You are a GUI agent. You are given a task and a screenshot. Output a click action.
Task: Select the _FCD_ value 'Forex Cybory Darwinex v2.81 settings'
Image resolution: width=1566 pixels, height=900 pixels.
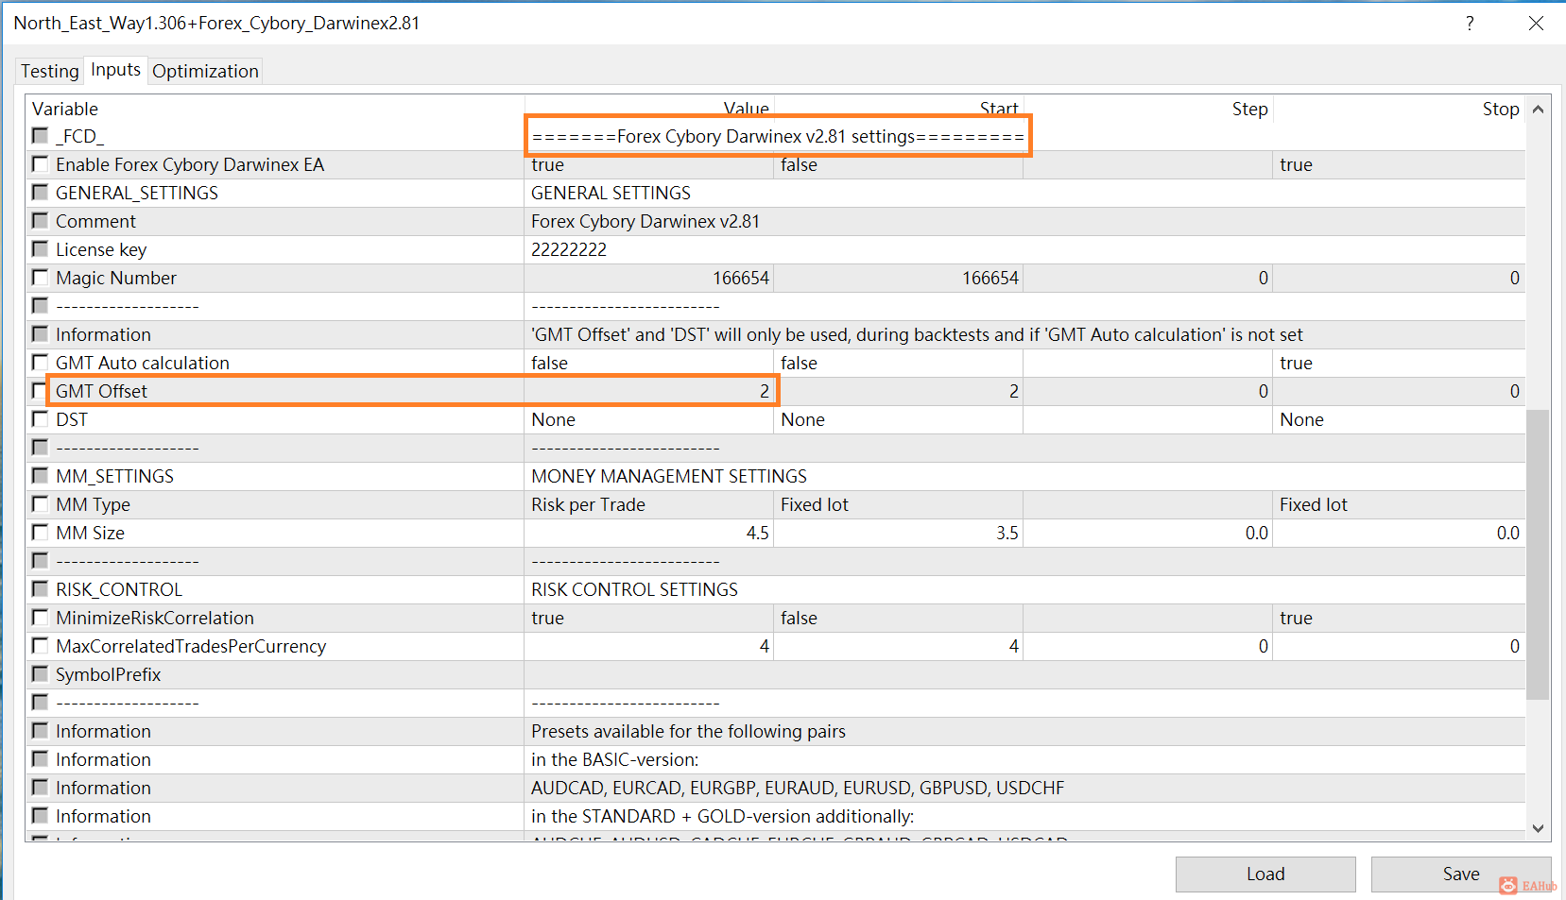pos(778,136)
